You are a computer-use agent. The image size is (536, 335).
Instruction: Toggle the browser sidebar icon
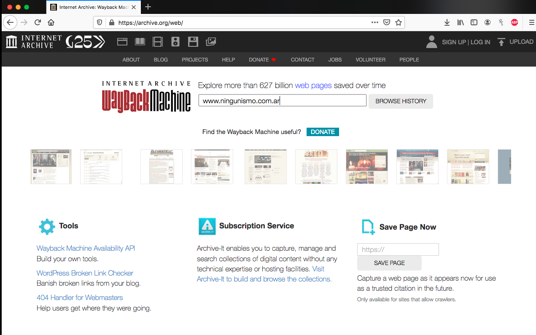pyautogui.click(x=474, y=23)
